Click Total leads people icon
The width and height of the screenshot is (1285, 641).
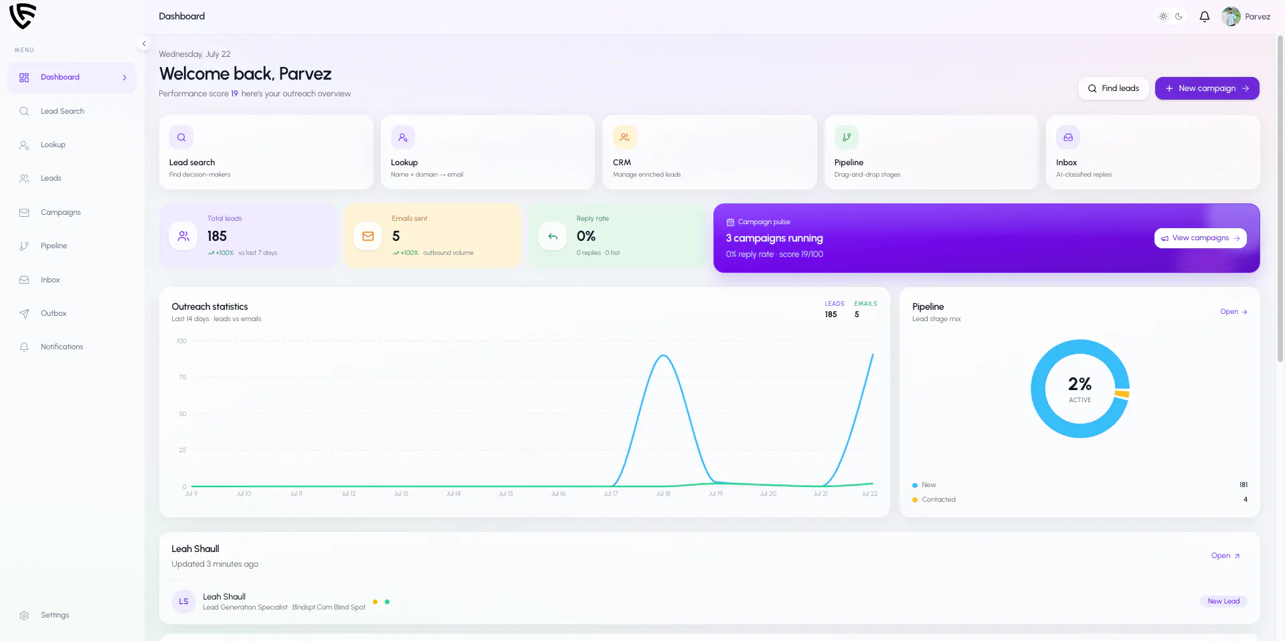coord(183,236)
